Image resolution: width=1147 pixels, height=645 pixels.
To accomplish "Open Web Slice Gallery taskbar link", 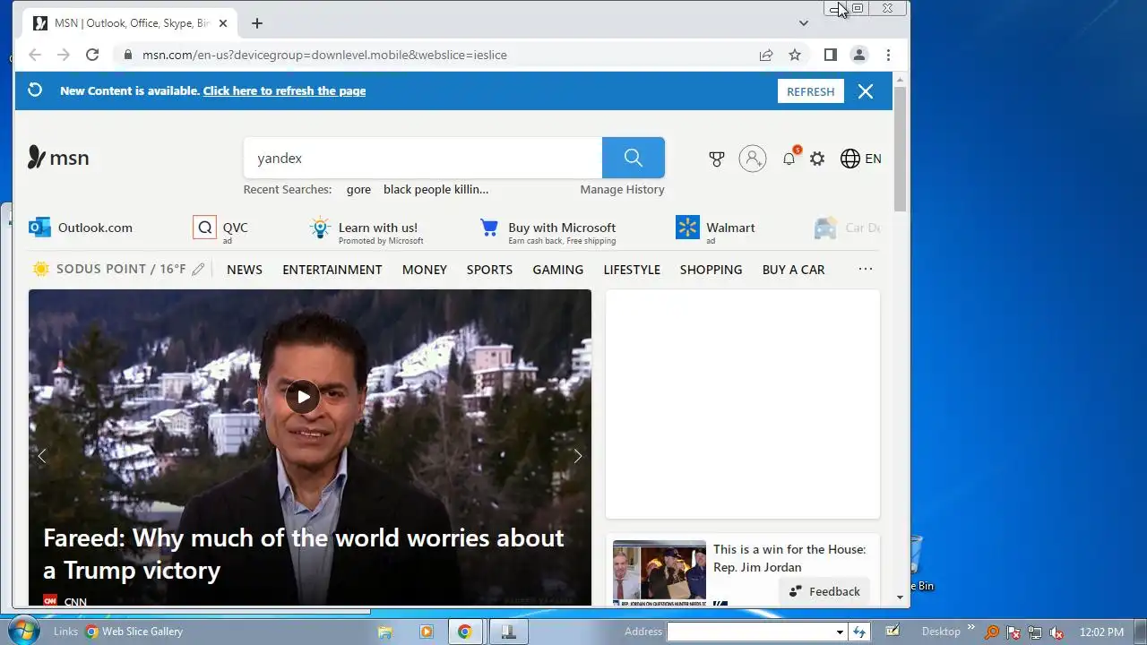I will coord(134,632).
